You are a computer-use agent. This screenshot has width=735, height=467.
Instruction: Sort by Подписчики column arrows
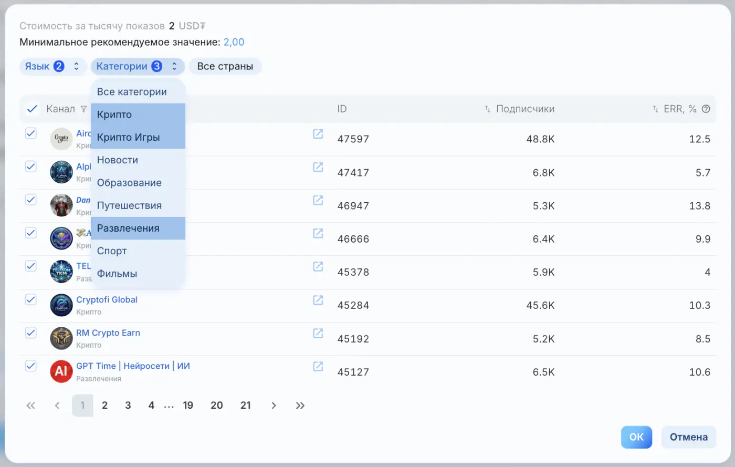click(x=488, y=109)
